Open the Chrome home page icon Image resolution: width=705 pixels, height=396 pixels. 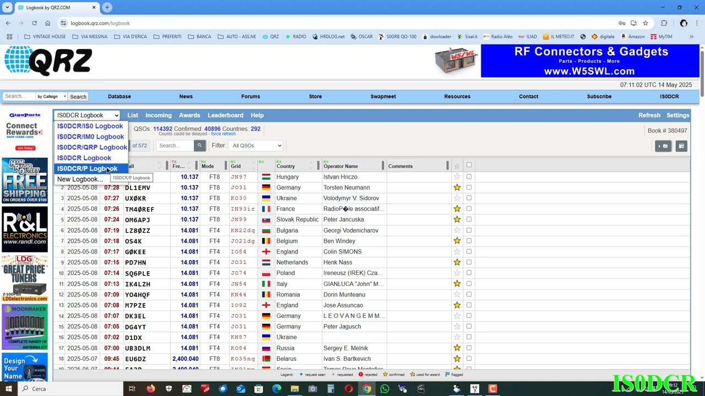47,23
